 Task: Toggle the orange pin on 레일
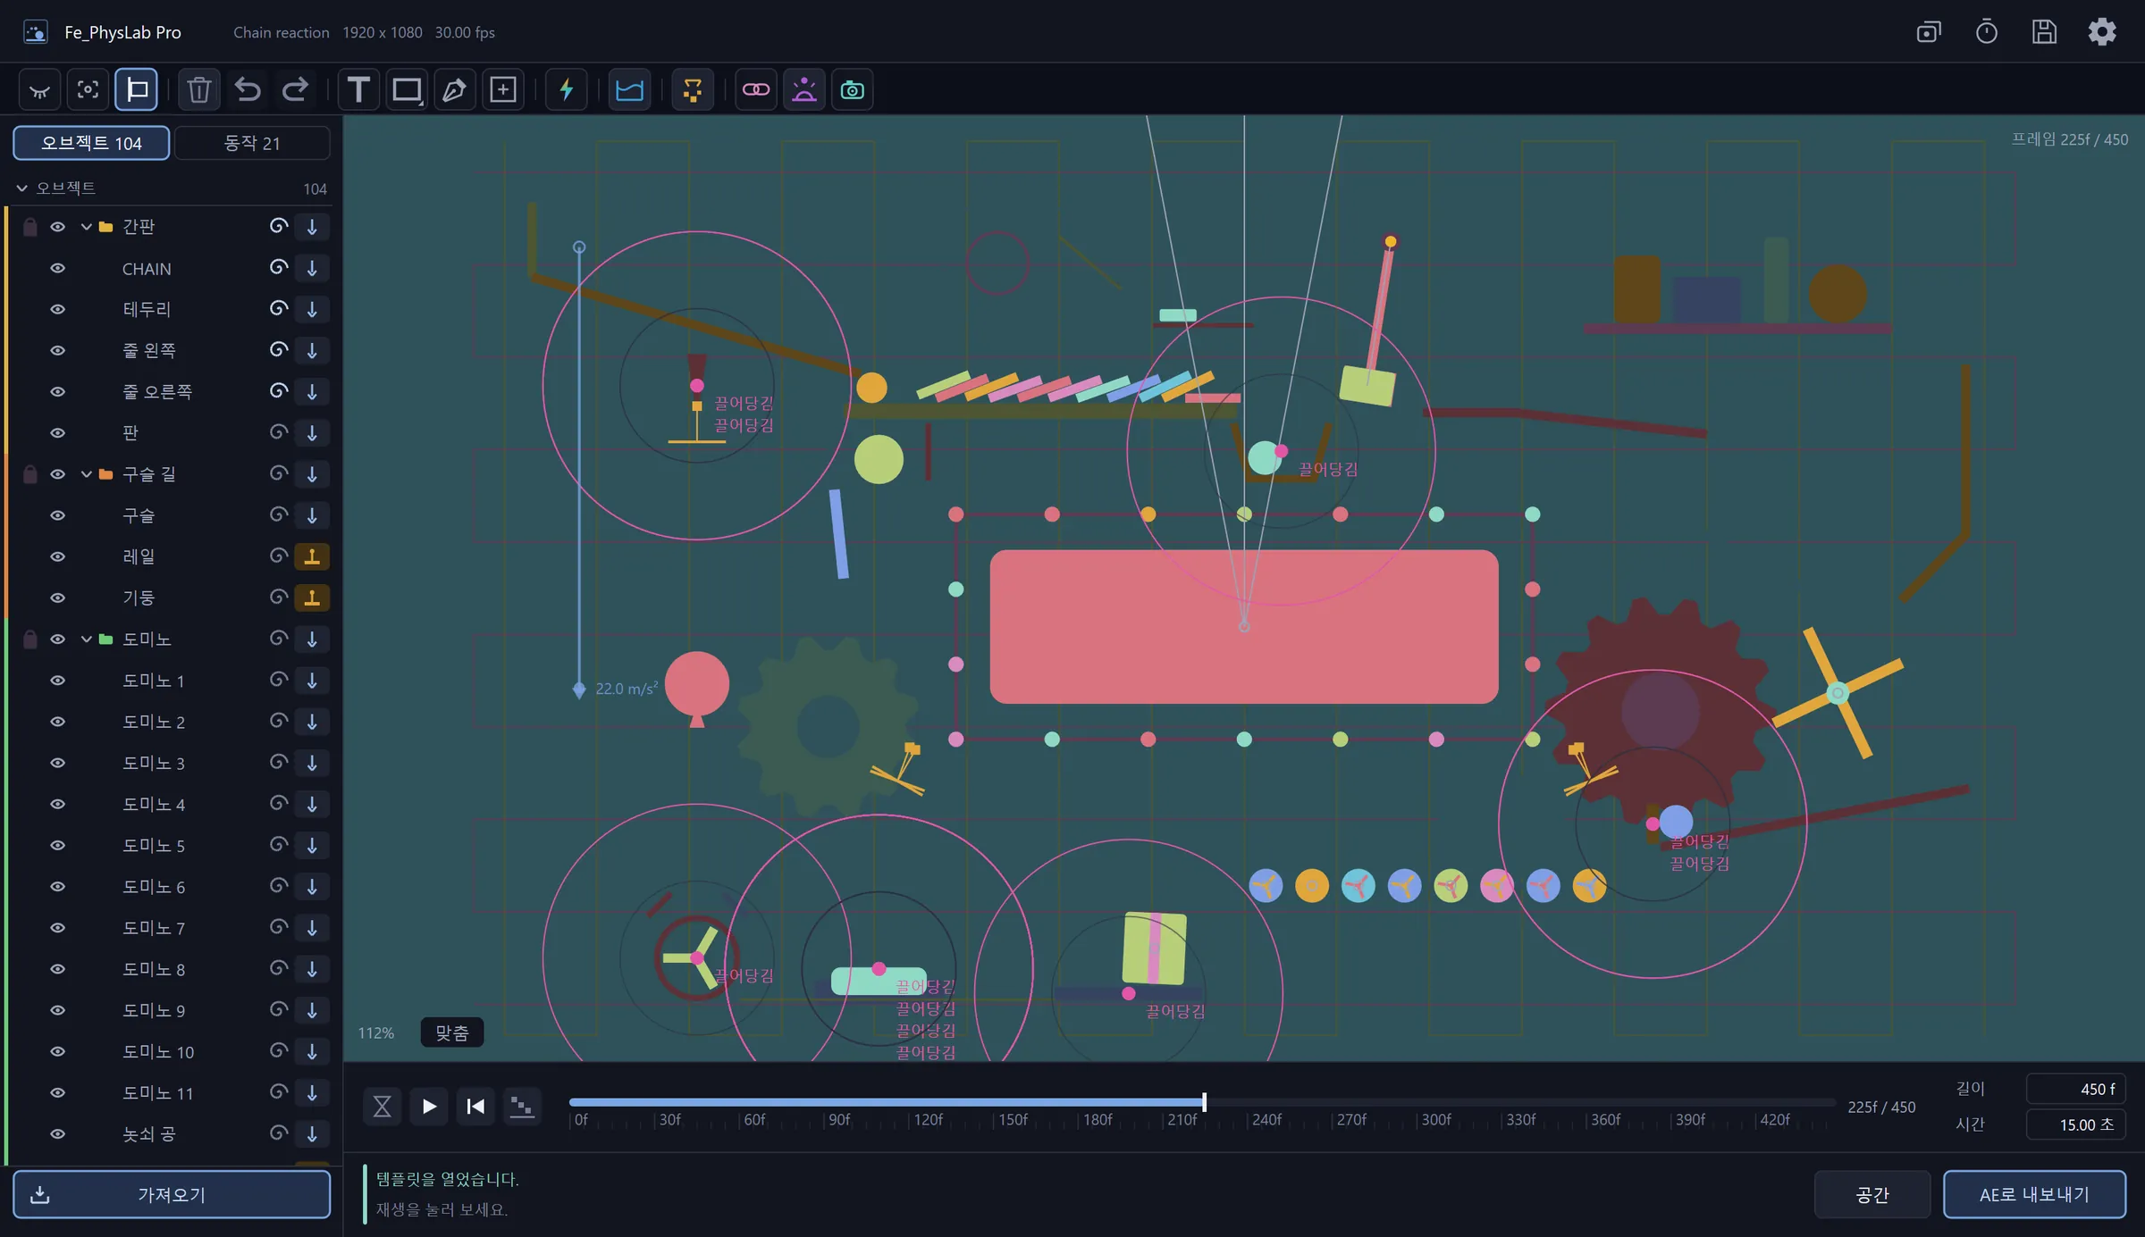point(312,556)
